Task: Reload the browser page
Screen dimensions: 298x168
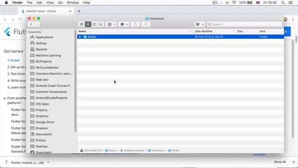Action: tap(20, 19)
